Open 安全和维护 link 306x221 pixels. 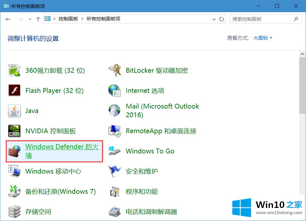142,171
